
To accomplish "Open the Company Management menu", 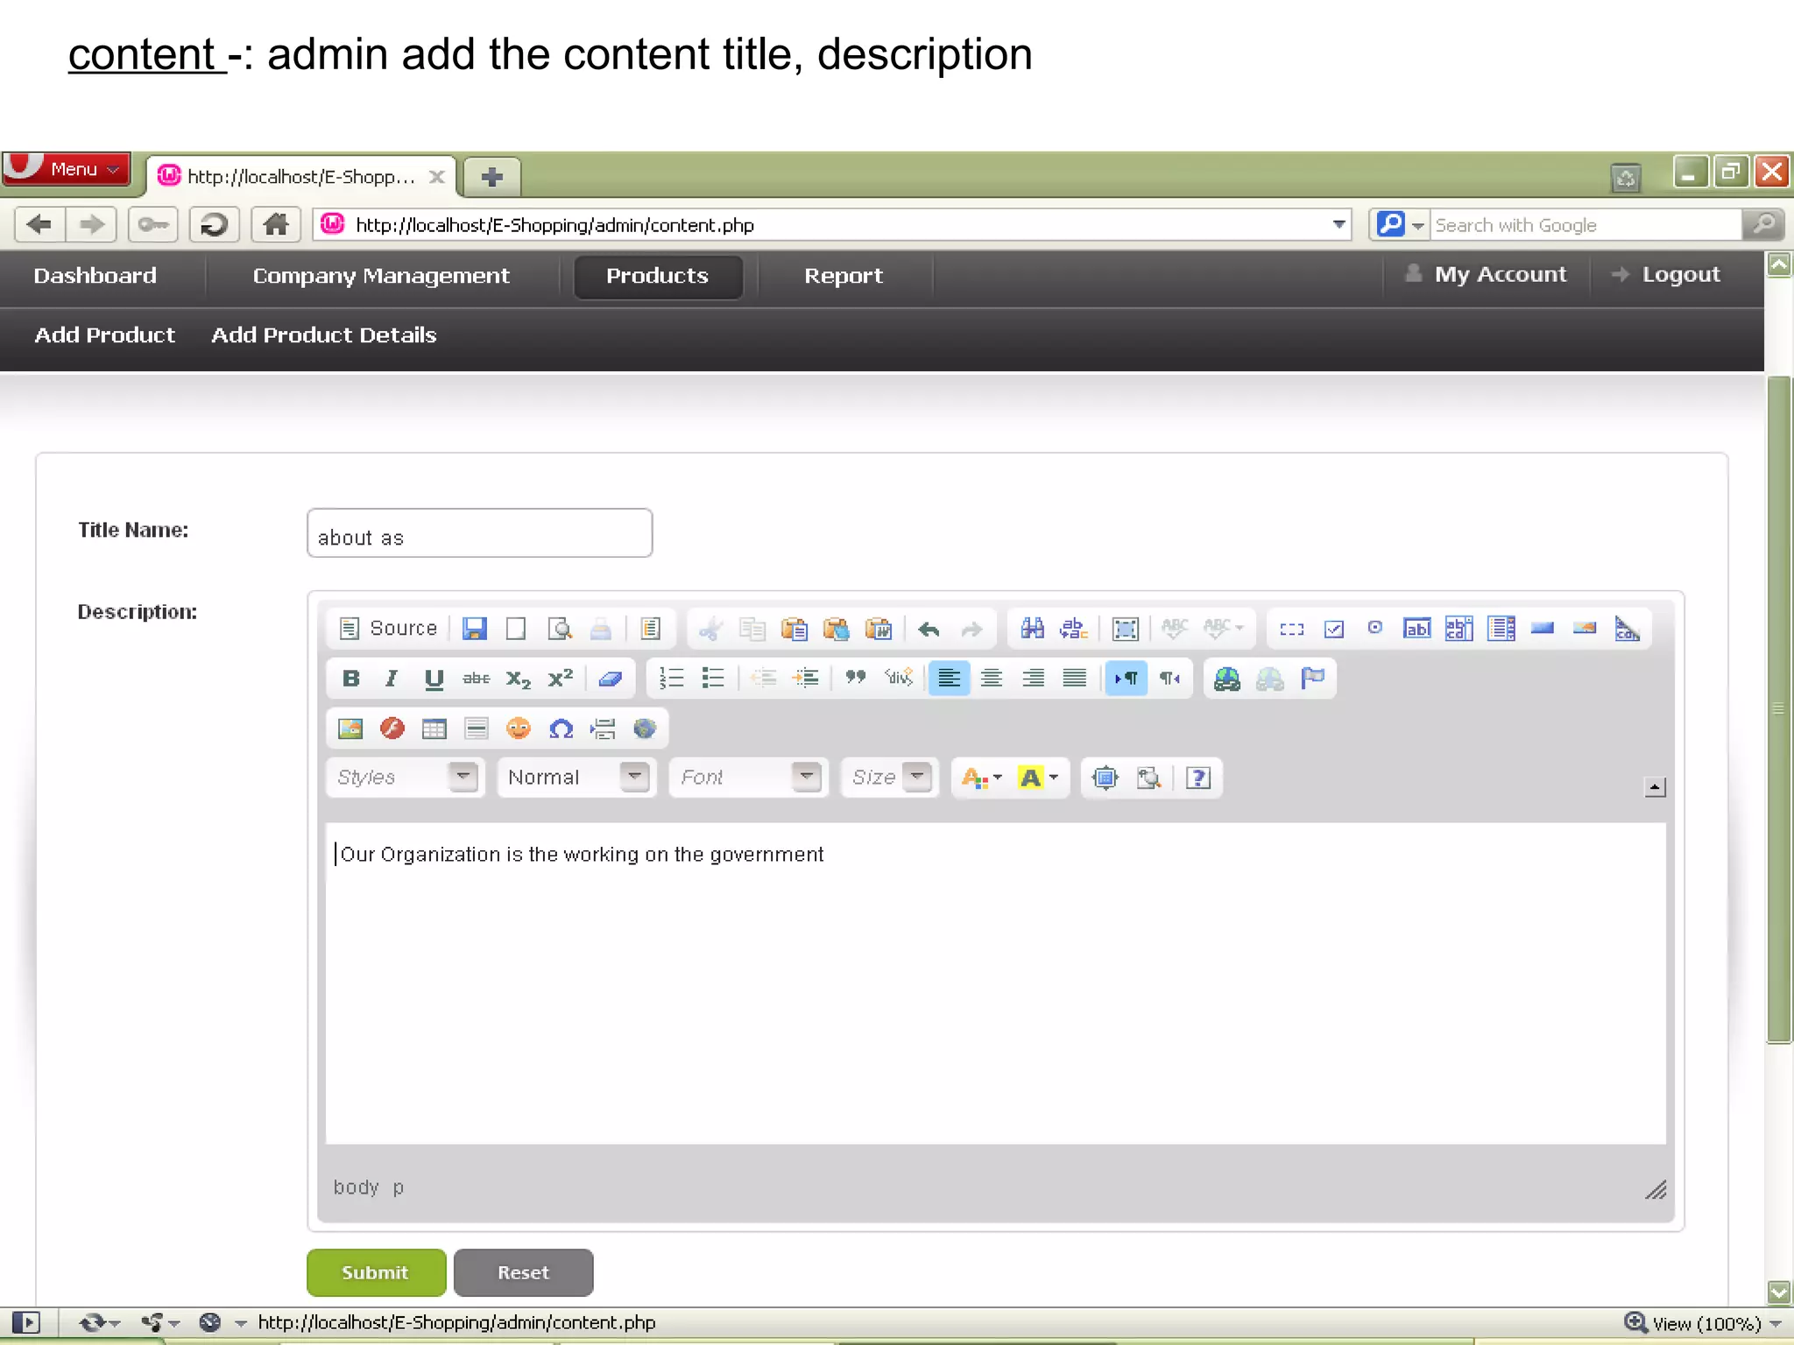I will click(380, 276).
